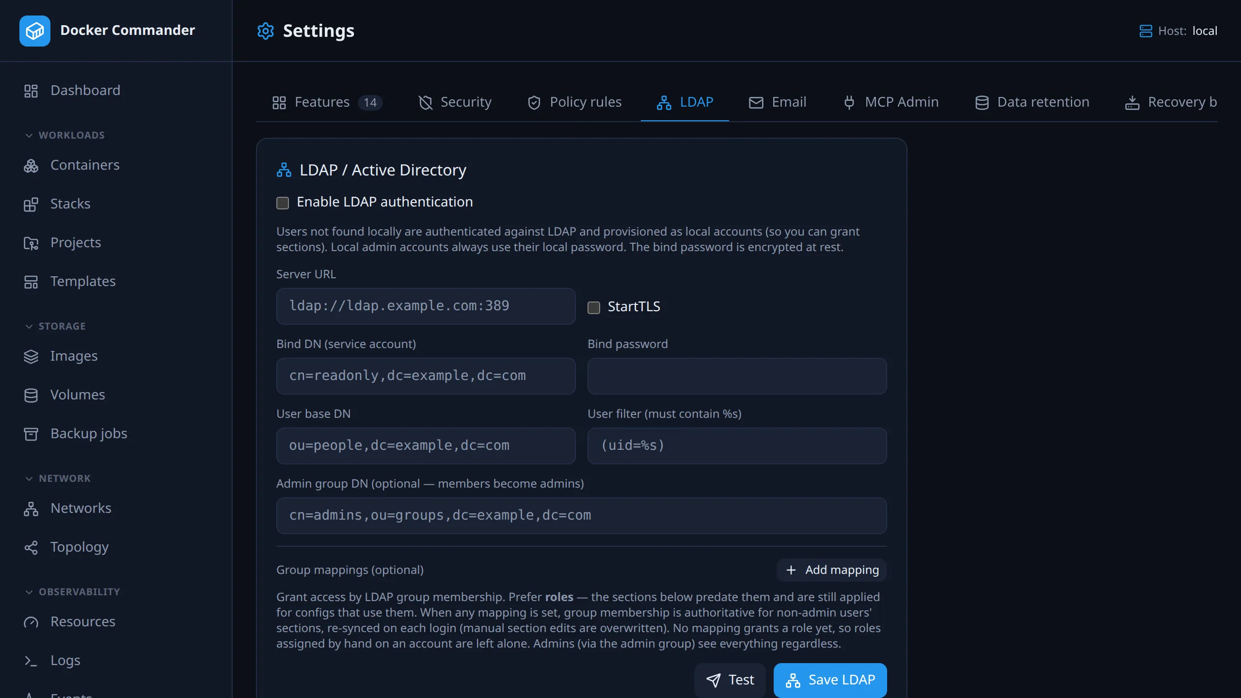Click the Host: local indicator

tap(1178, 31)
